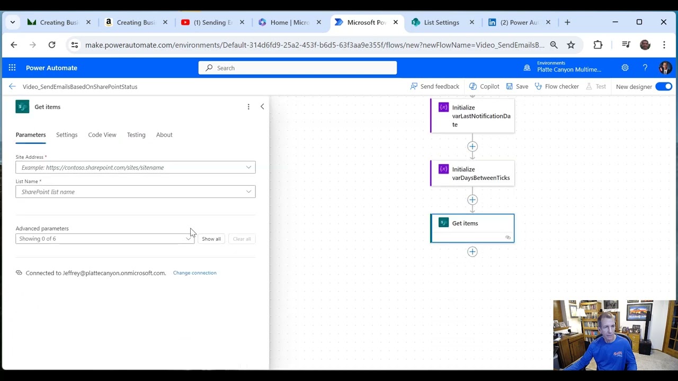Switch to the Settings tab
Image resolution: width=678 pixels, height=381 pixels.
tap(67, 134)
